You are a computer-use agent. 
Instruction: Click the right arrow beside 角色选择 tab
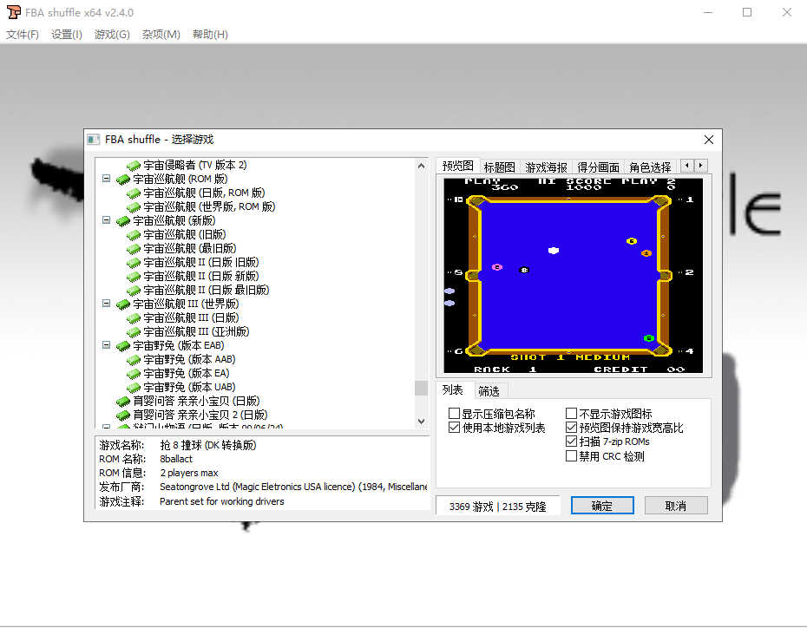(701, 165)
